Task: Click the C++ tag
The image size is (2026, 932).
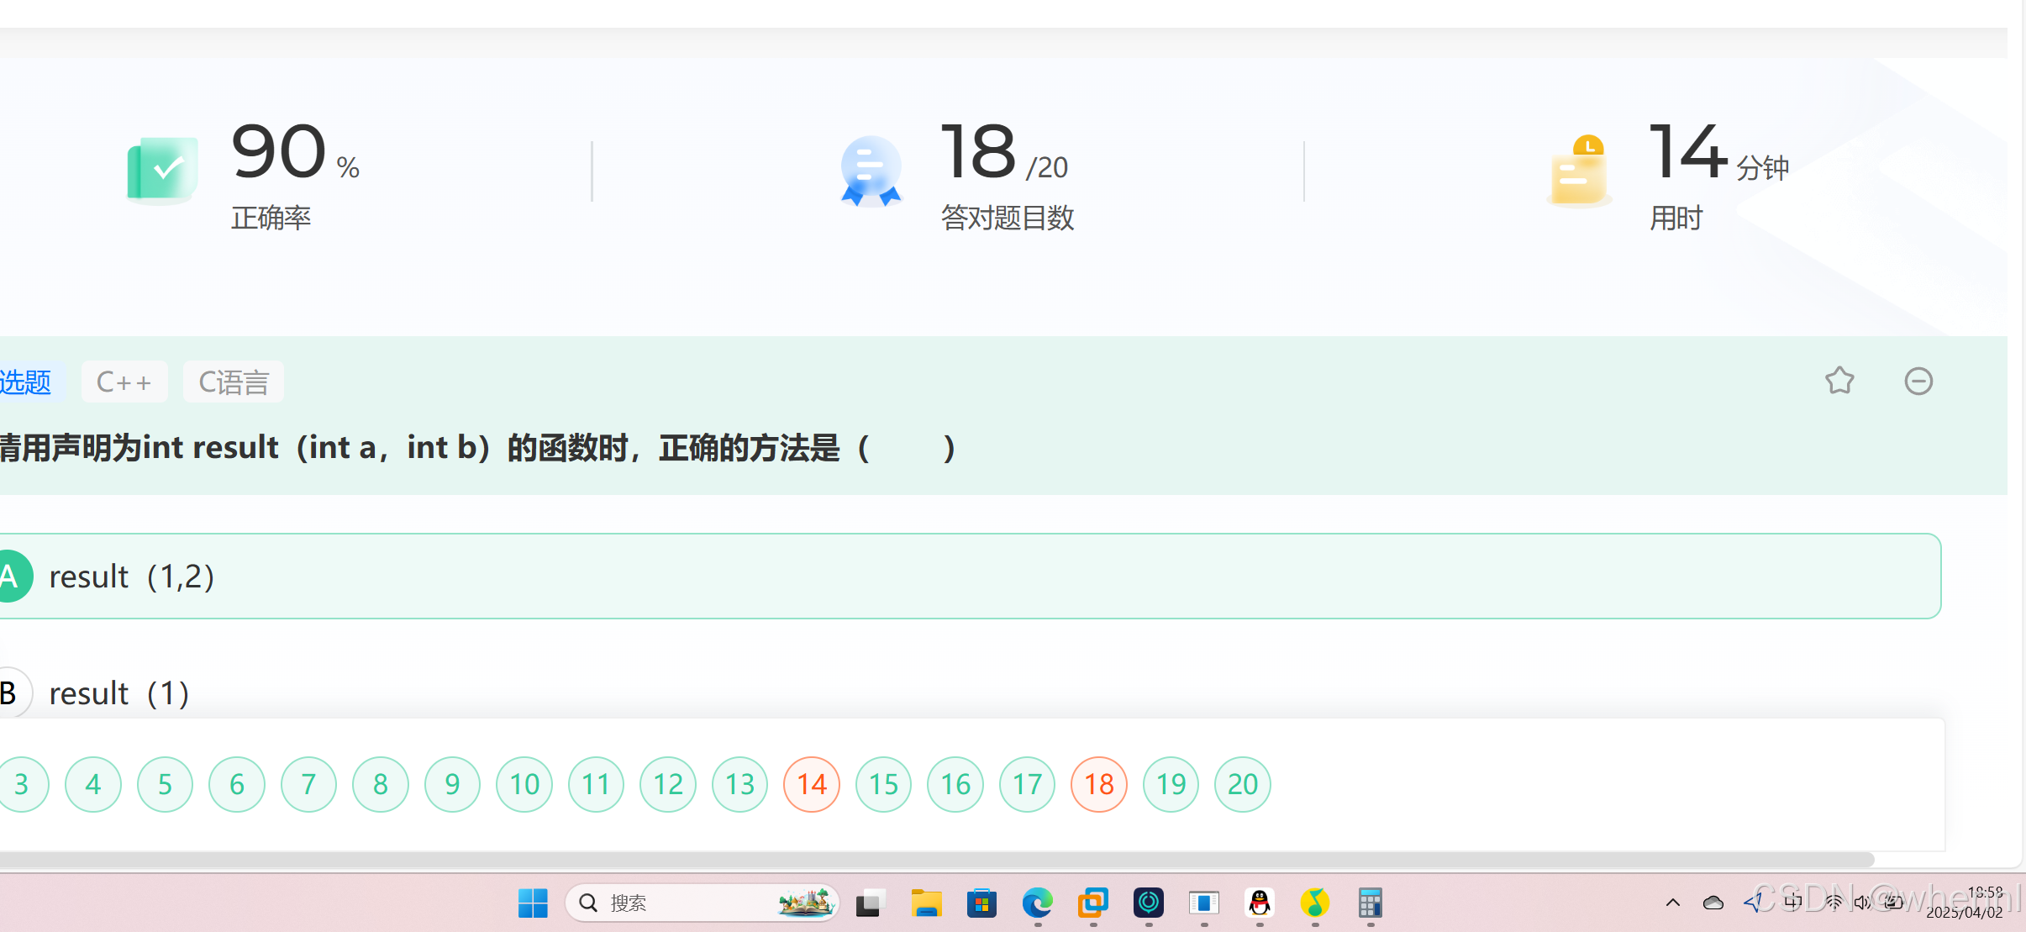Action: [124, 382]
